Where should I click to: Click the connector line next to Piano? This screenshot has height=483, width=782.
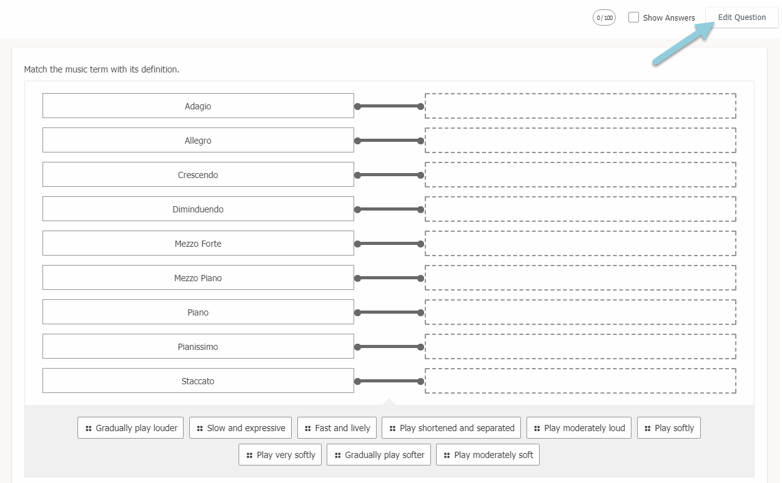click(x=389, y=312)
